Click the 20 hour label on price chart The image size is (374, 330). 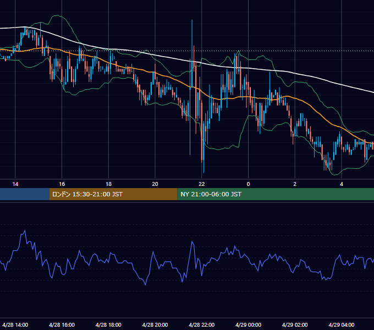(155, 184)
